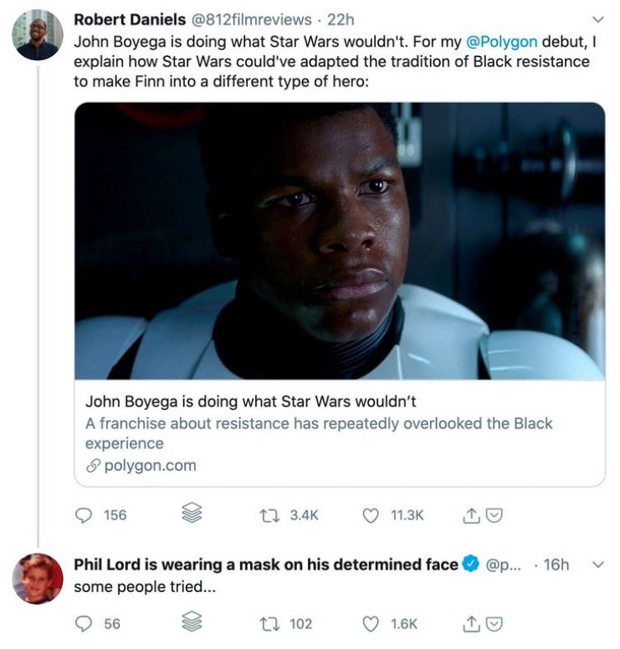620x649 pixels.
Task: Click the Buffer stack icon on Phil Lord's tweet
Action: pyautogui.click(x=192, y=621)
